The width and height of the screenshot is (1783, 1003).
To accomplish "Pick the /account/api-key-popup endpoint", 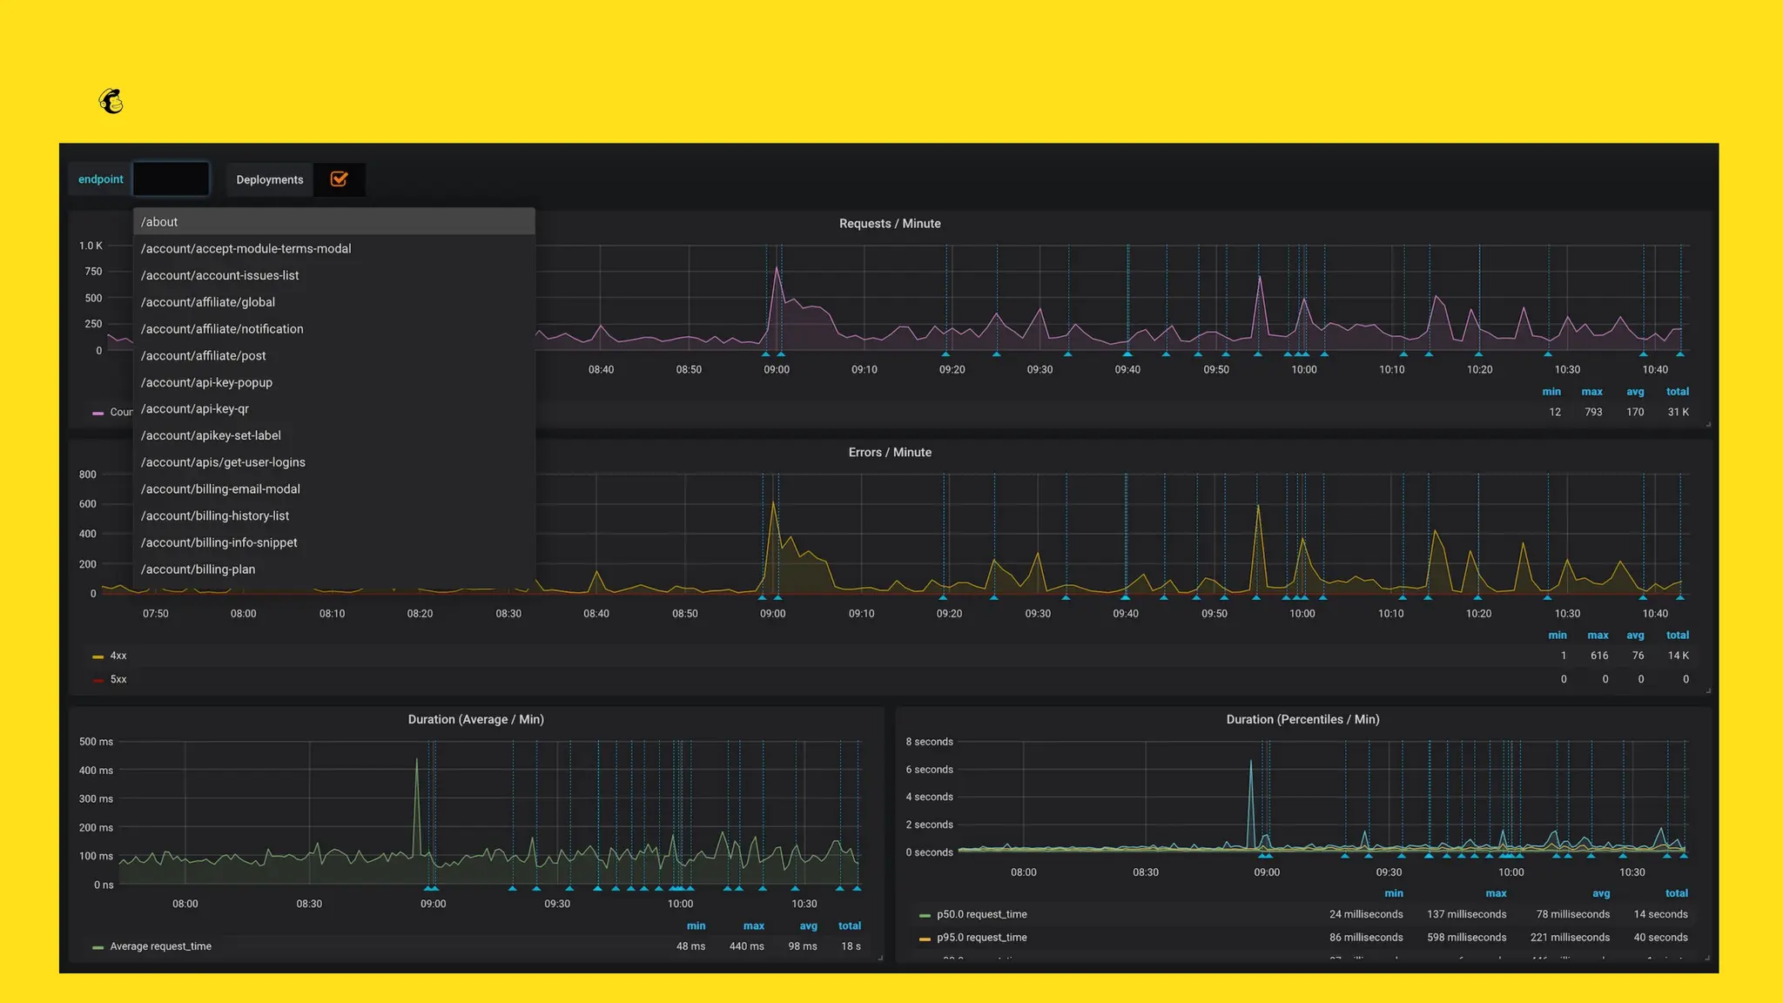I will [x=206, y=382].
